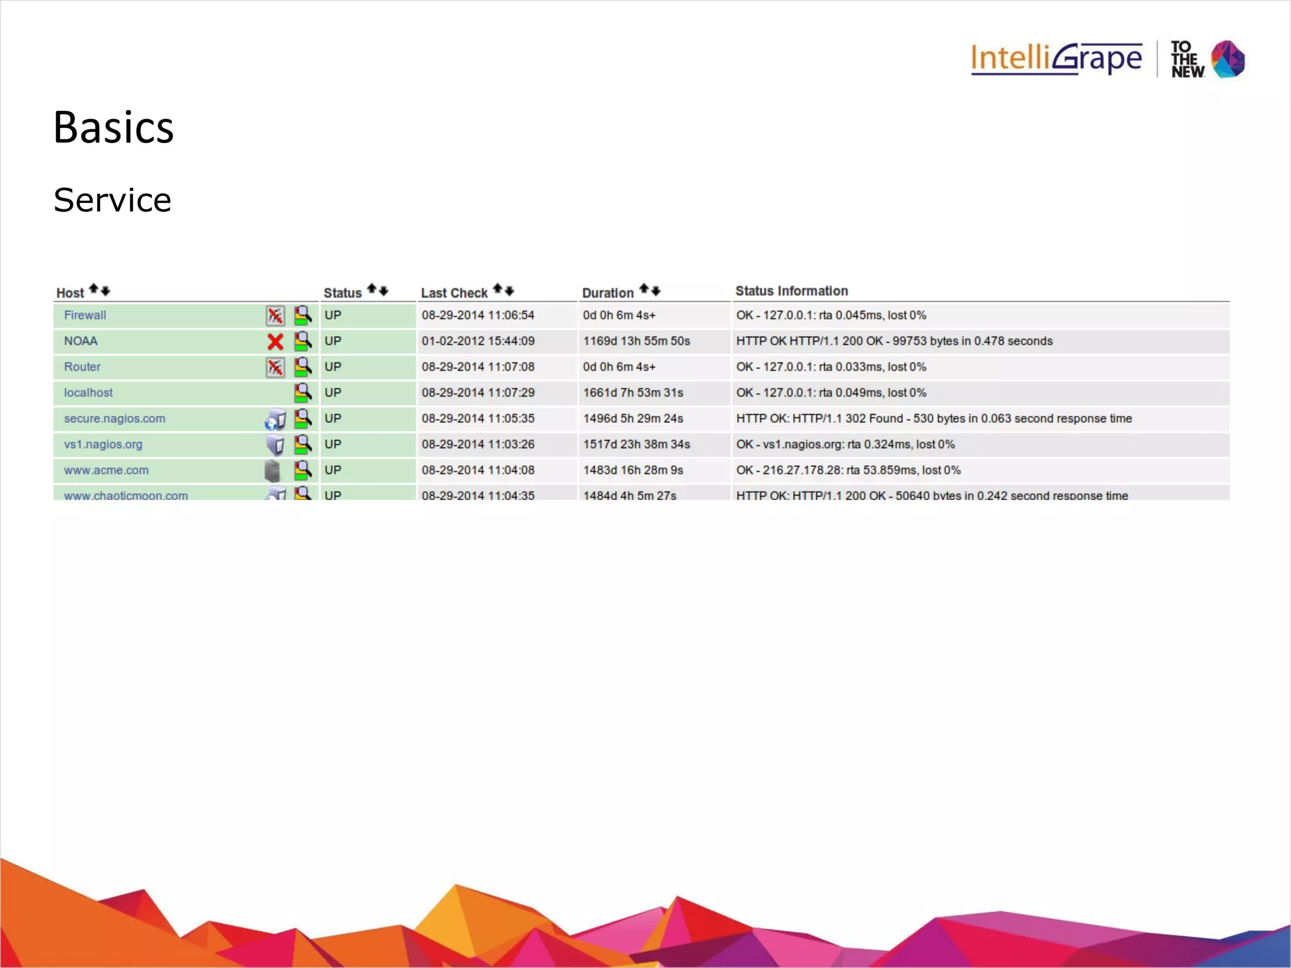Click the To The New logo
This screenshot has width=1291, height=968.
(1207, 59)
